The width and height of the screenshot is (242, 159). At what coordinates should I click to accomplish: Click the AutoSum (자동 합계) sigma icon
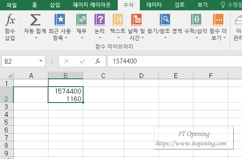pos(35,20)
